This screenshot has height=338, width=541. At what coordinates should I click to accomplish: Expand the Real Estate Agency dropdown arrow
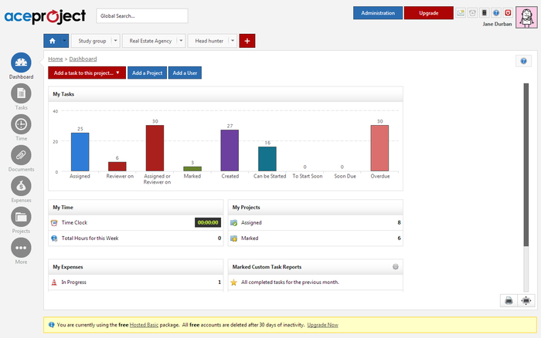click(181, 41)
